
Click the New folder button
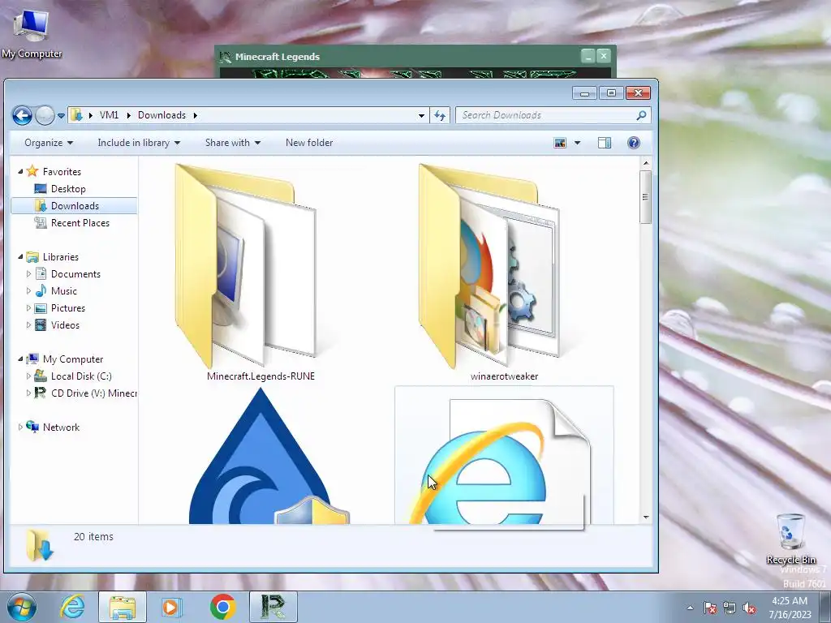click(309, 143)
